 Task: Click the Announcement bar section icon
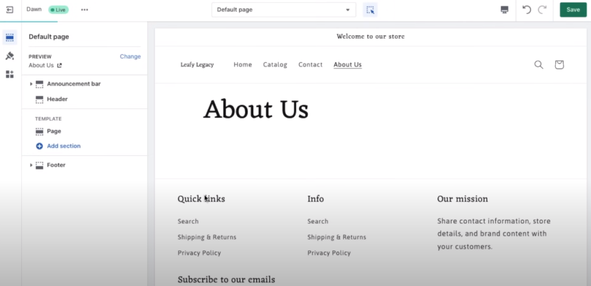tap(39, 84)
